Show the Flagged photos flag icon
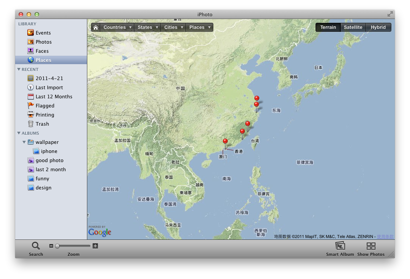The height and width of the screenshot is (279, 410). 31,106
